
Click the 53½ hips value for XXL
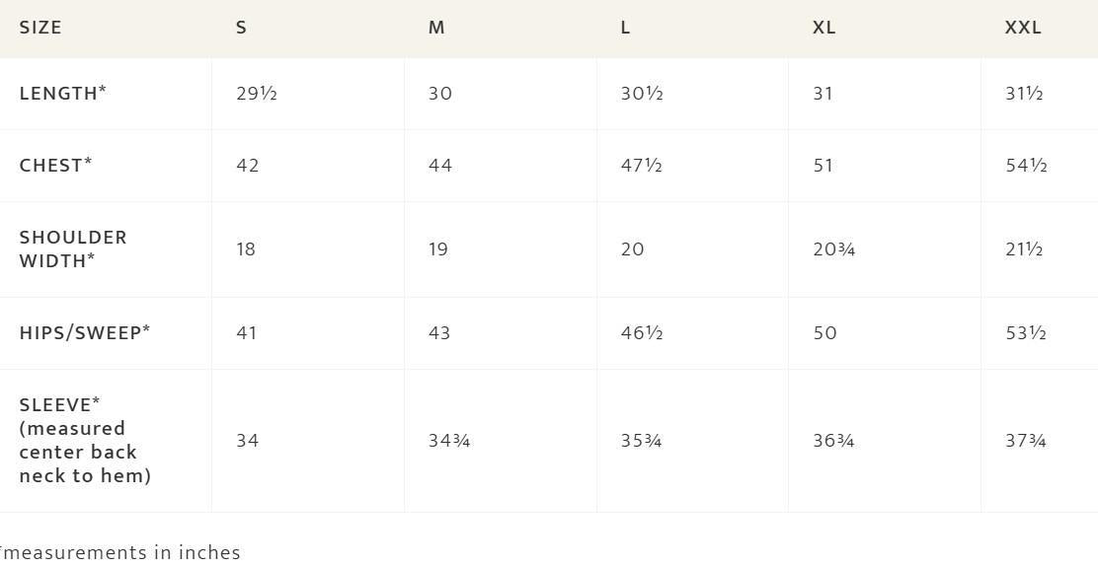coord(1026,333)
